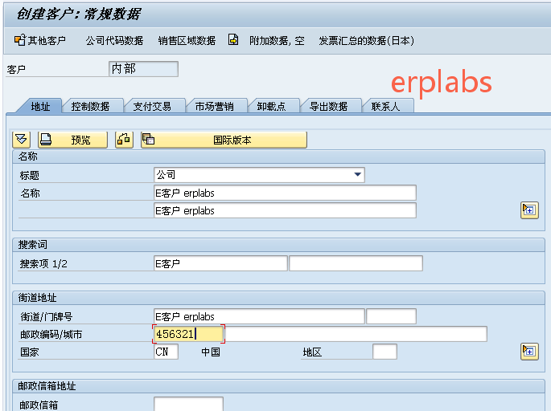This screenshot has width=551, height=411.
Task: Open 发票汇总的数据(日本)
Action: [x=367, y=41]
